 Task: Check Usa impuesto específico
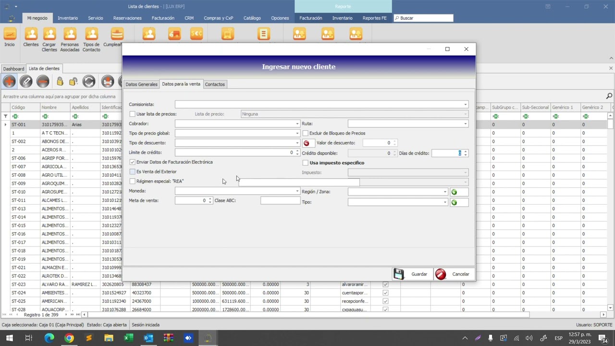pyautogui.click(x=305, y=163)
